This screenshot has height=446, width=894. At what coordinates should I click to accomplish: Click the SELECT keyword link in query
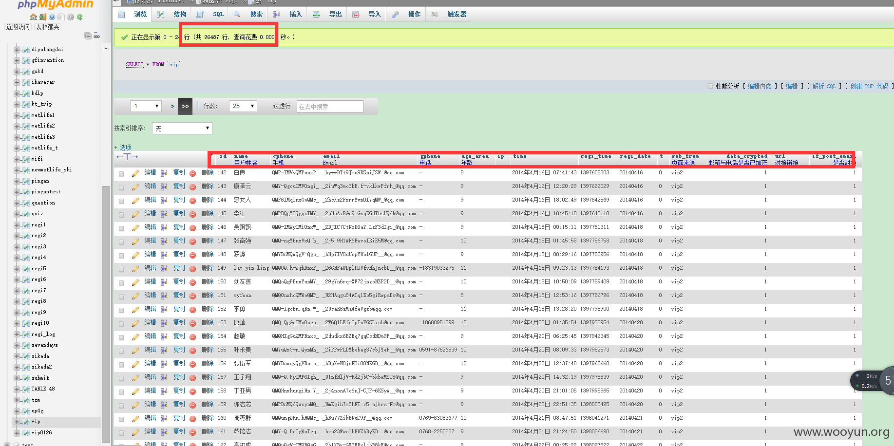coord(134,64)
